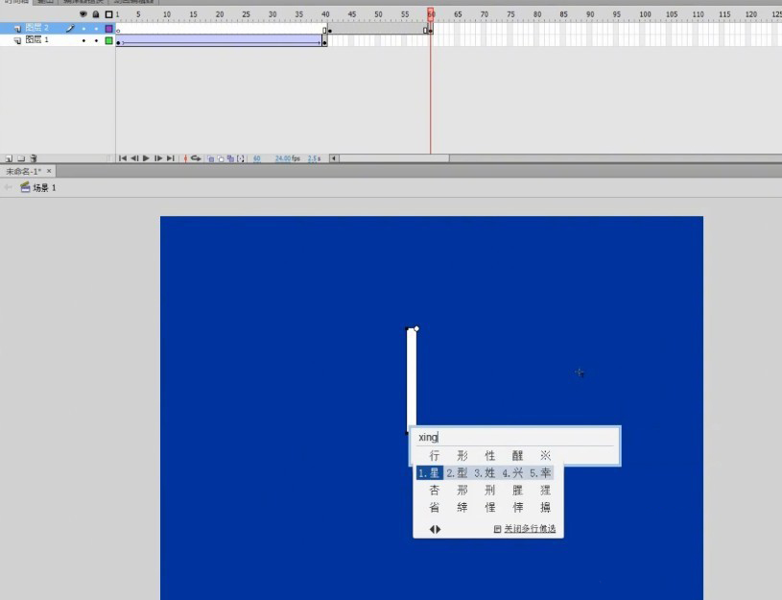
Task: Click the purple outline color swatch of 图层 2
Action: point(108,29)
